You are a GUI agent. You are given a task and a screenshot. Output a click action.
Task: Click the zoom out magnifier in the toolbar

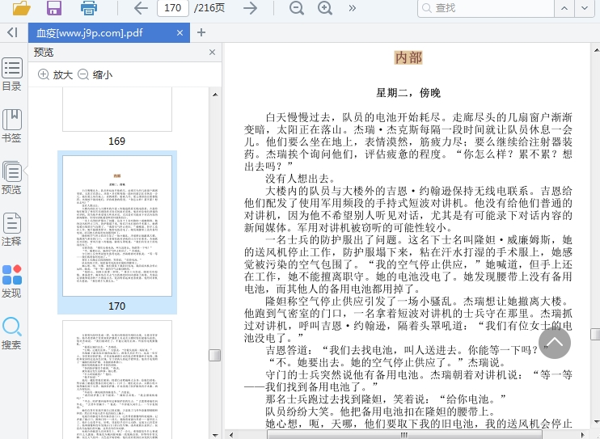297,8
